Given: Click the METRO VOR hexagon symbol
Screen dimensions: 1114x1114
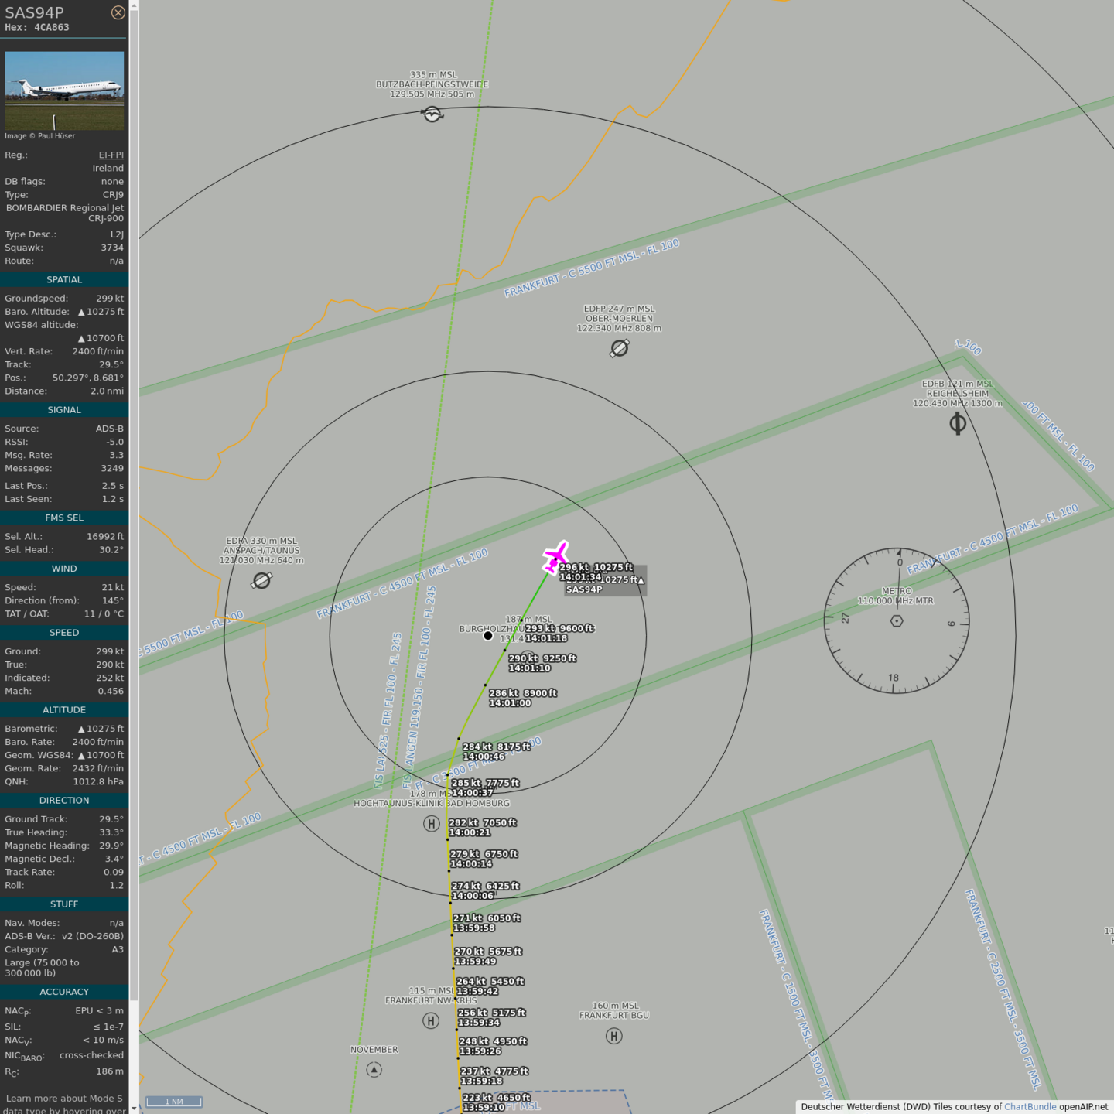Looking at the screenshot, I should (x=897, y=620).
